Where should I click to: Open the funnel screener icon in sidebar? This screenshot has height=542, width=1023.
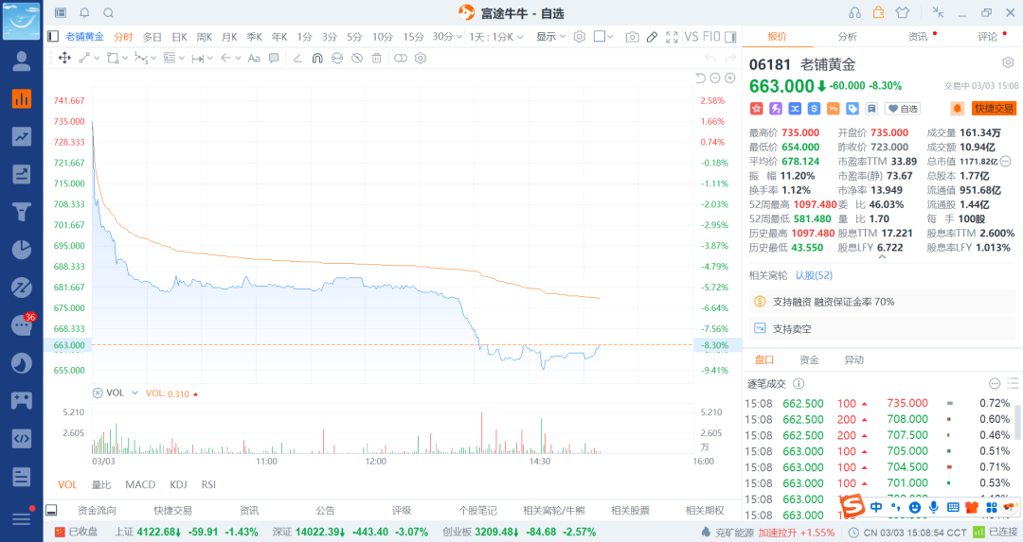click(22, 212)
